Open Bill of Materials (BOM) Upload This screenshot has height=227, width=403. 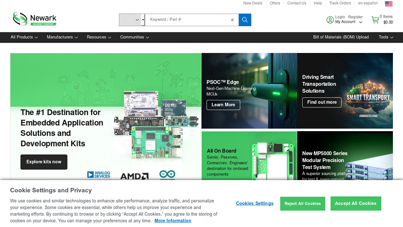click(x=341, y=37)
